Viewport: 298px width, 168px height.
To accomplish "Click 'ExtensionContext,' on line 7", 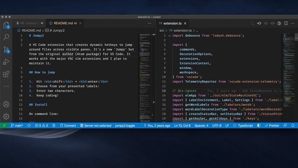I will 195,63.
